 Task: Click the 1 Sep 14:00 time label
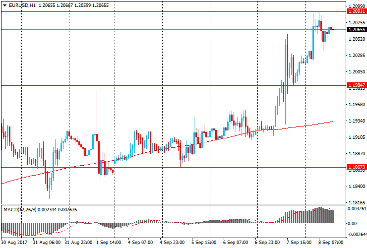[109, 243]
